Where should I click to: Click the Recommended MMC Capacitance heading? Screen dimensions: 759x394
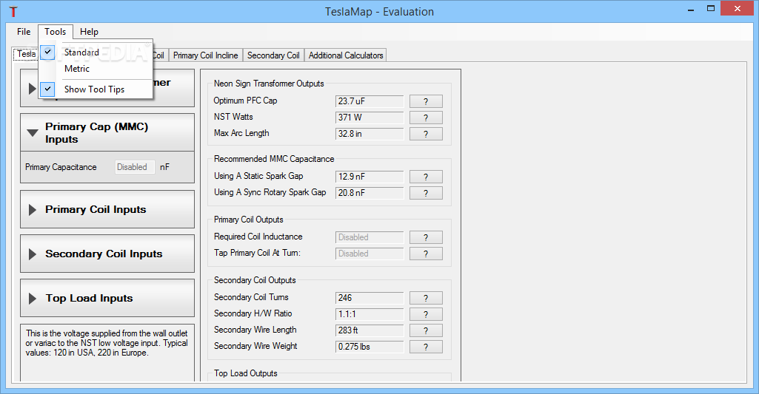click(x=274, y=159)
